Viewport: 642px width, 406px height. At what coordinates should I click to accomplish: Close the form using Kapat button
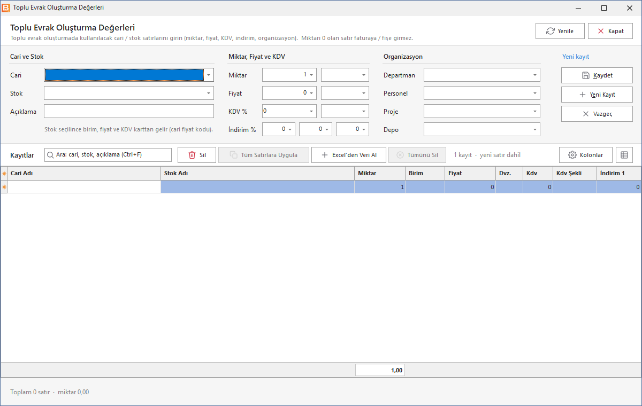[610, 31]
